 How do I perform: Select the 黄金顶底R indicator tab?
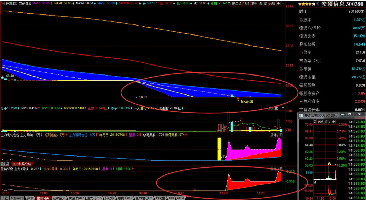click(76, 198)
